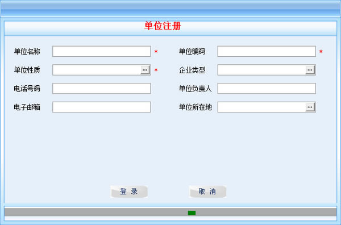Focus the 单位名称 text field
This screenshot has height=225, width=341.
[x=102, y=51]
